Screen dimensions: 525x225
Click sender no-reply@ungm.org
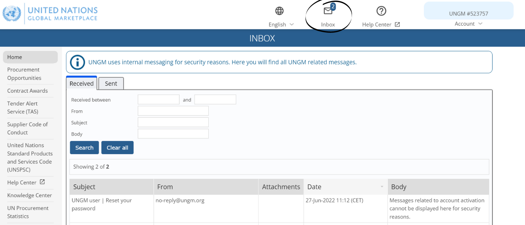click(180, 200)
